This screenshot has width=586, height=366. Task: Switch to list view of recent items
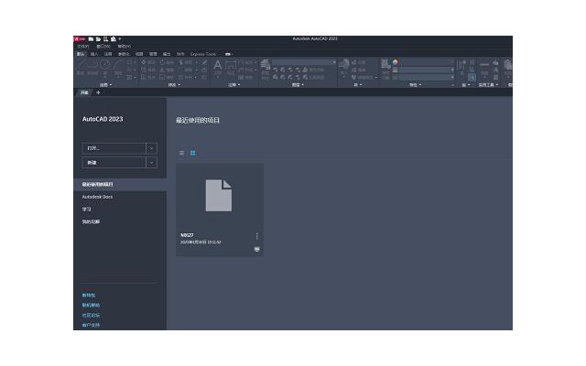pos(181,153)
